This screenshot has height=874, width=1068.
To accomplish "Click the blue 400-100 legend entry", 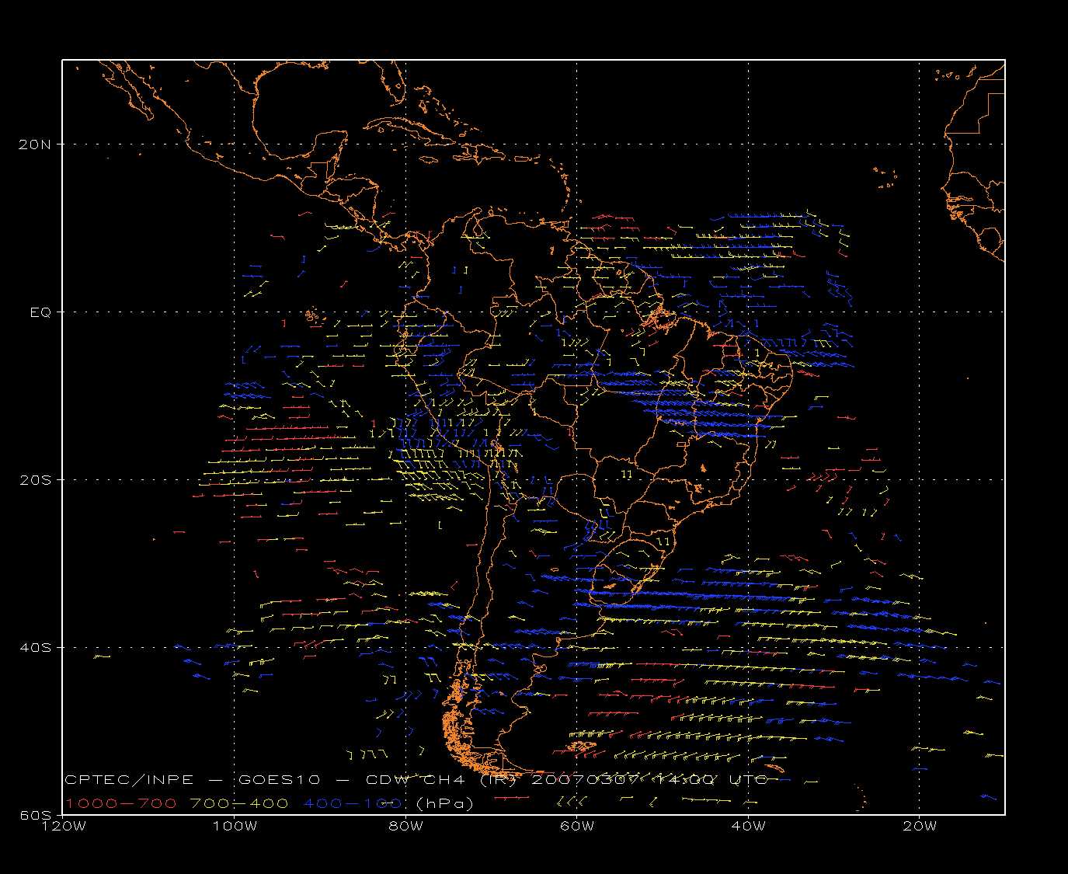I will coord(353,803).
